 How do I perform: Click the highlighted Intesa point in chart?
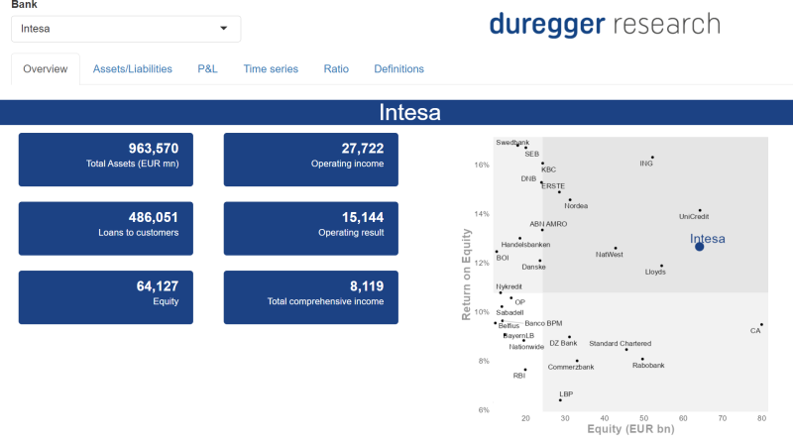point(699,246)
